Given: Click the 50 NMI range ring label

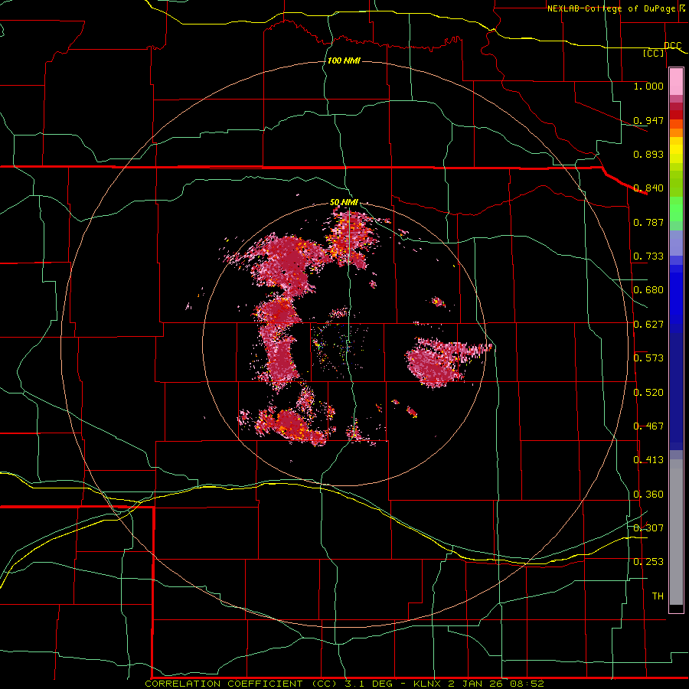Looking at the screenshot, I should coord(344,203).
